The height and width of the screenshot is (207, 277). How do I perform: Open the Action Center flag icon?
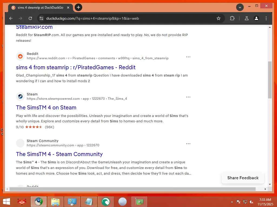point(238,202)
